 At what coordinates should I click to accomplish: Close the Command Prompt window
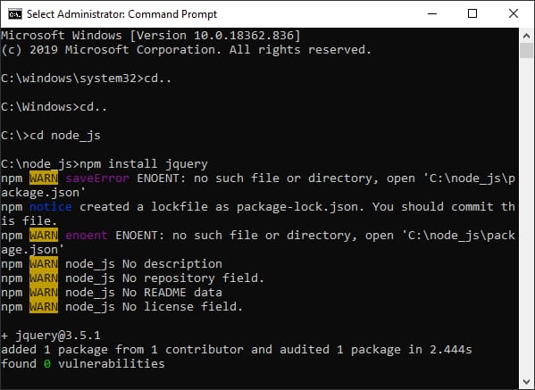(x=514, y=13)
